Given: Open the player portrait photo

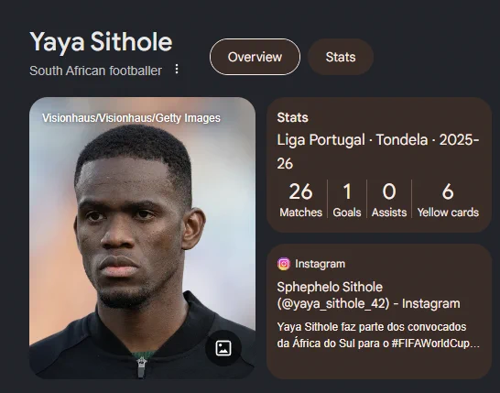Looking at the screenshot, I should click(x=142, y=238).
